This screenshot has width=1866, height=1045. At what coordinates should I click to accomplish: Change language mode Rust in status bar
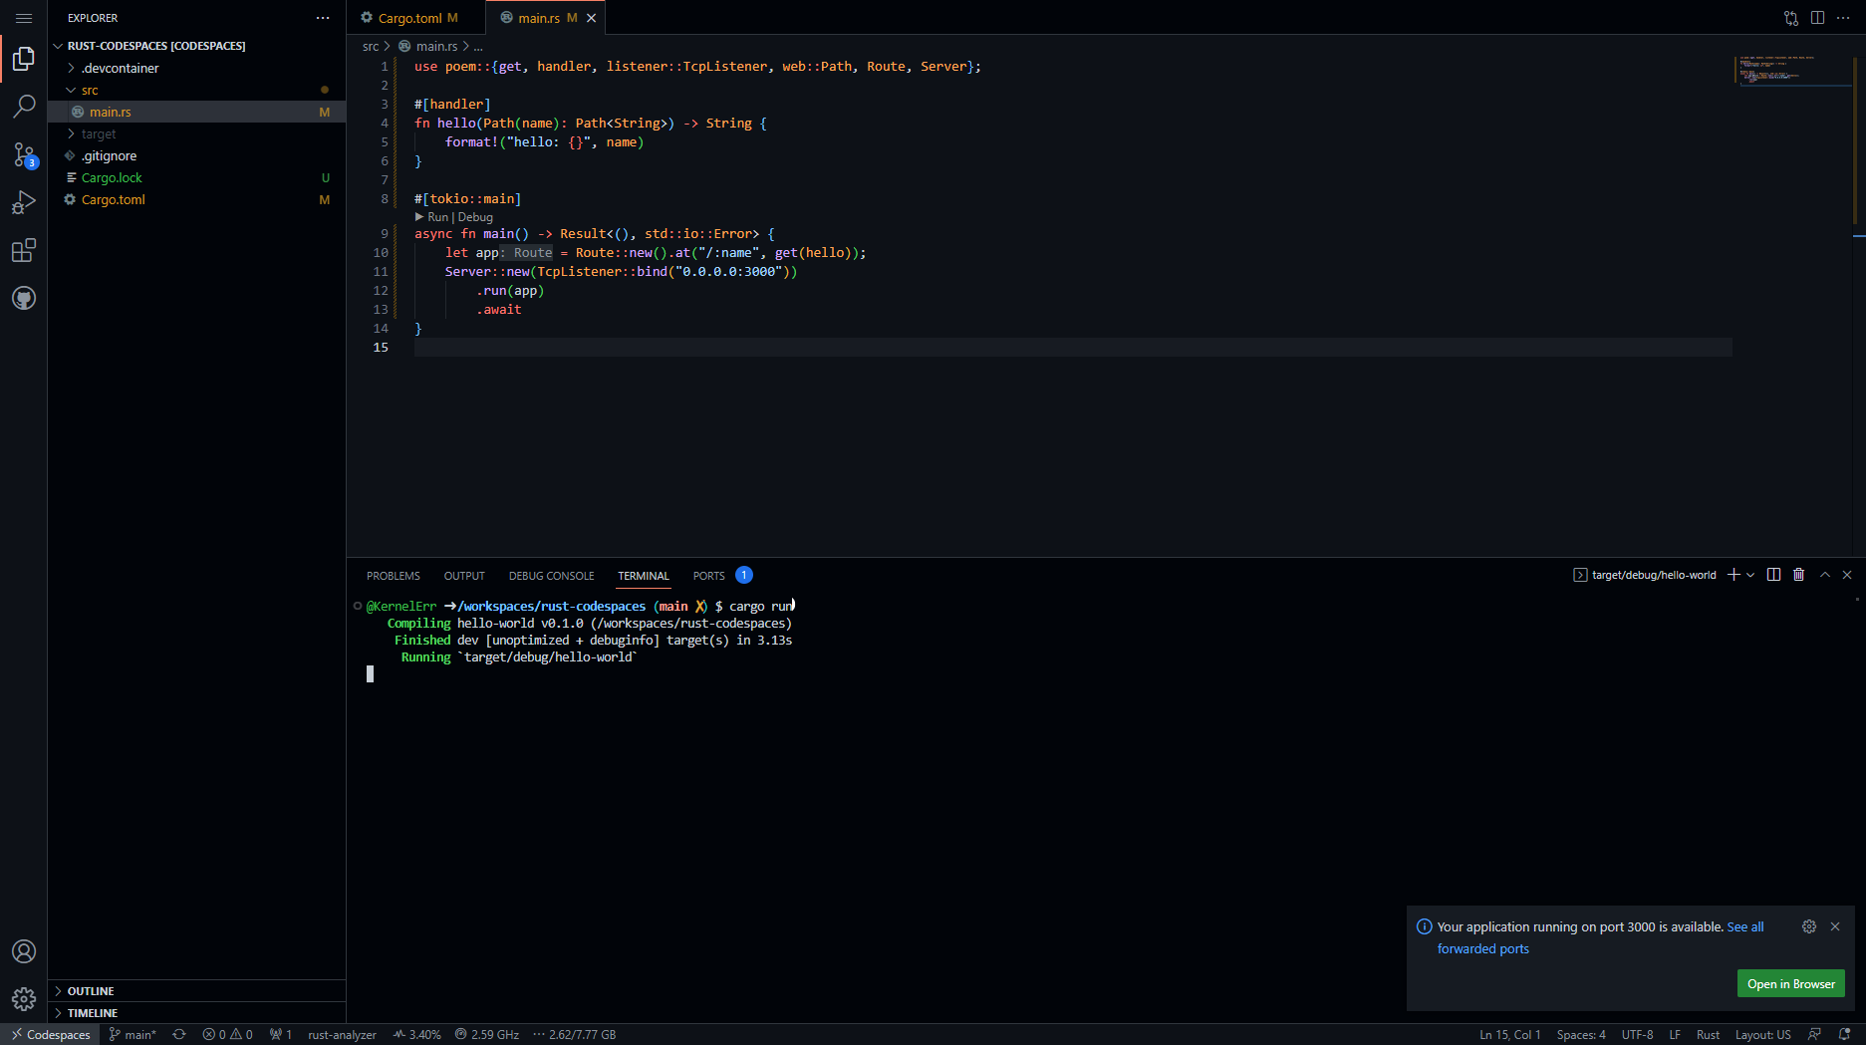coord(1708,1034)
